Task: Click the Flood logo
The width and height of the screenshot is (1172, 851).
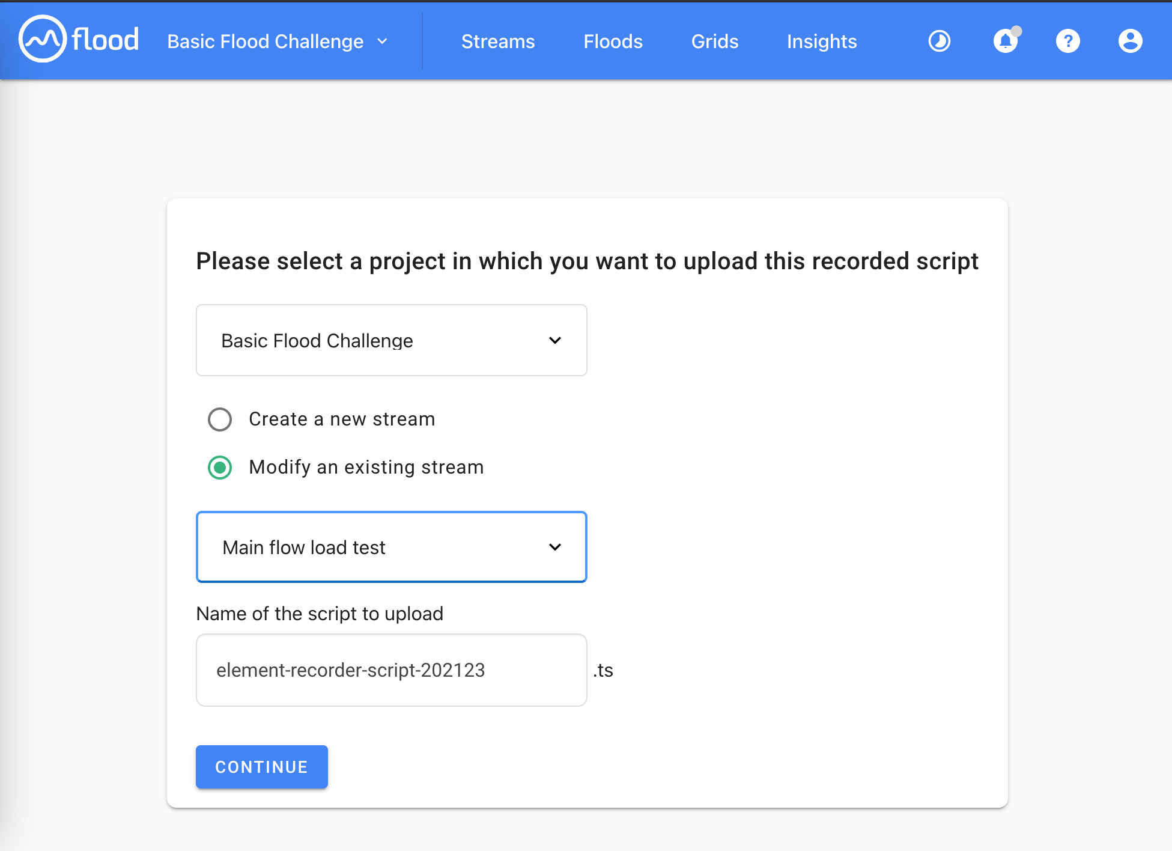Action: (79, 39)
